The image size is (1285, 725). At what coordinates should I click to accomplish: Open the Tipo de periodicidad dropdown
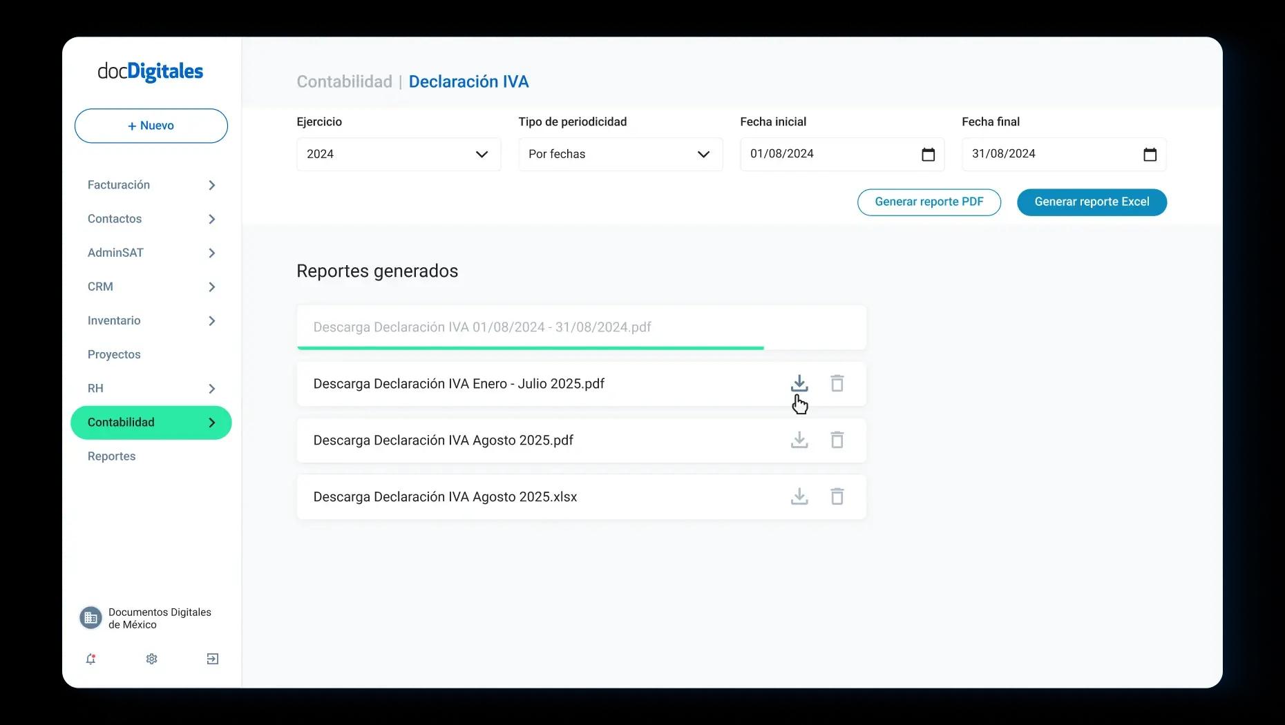620,154
